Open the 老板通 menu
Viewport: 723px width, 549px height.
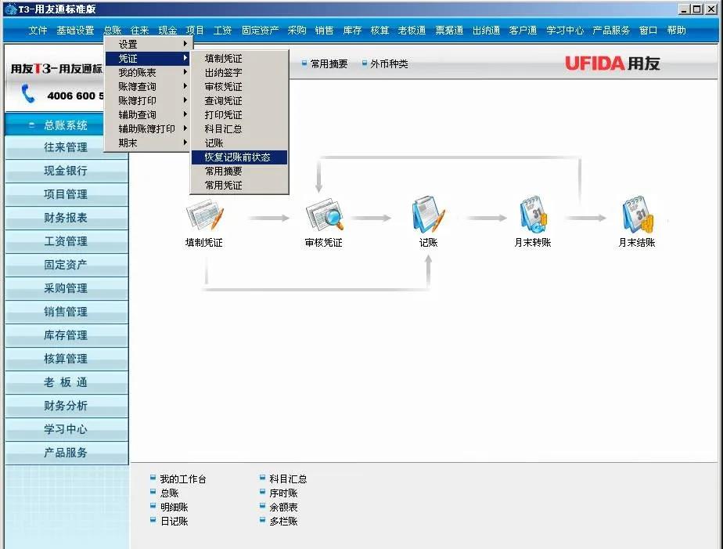[412, 31]
